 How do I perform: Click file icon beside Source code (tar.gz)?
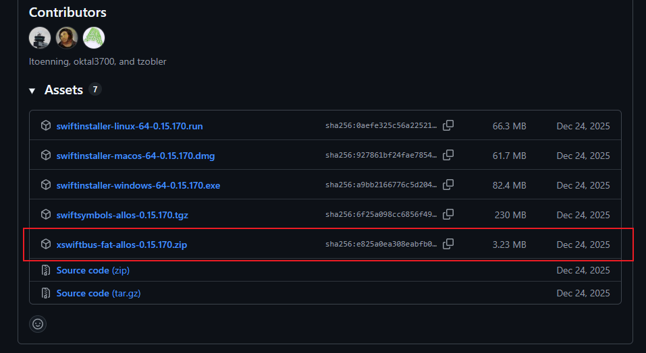click(x=46, y=293)
